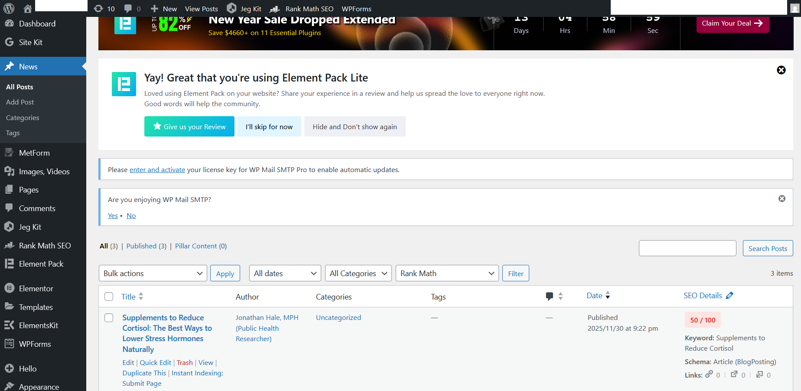Open the All Categories dropdown
The image size is (801, 391).
(x=358, y=273)
